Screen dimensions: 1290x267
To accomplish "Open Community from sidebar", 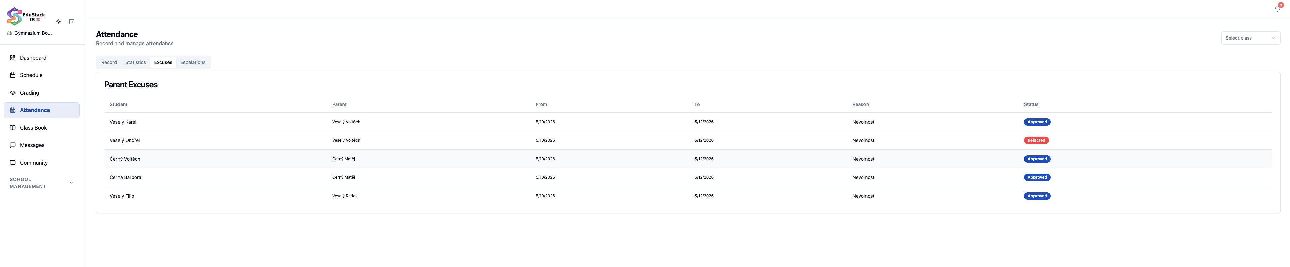I will coord(42,163).
